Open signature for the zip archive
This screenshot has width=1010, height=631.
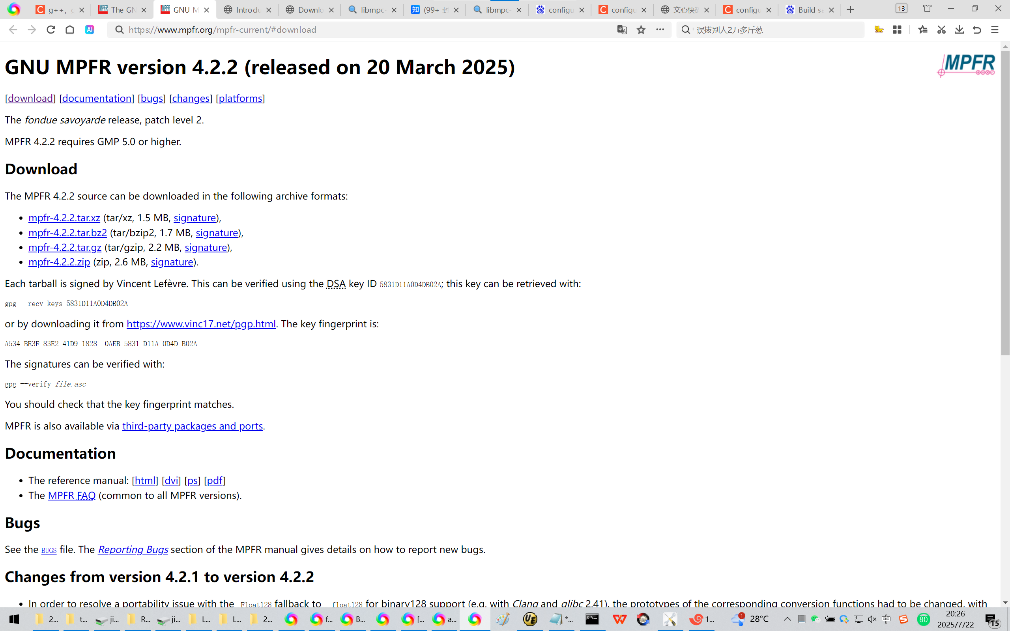pyautogui.click(x=172, y=262)
